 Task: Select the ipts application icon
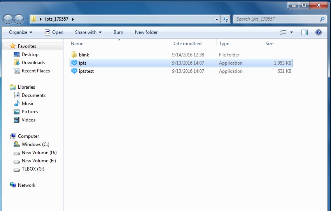(x=74, y=63)
